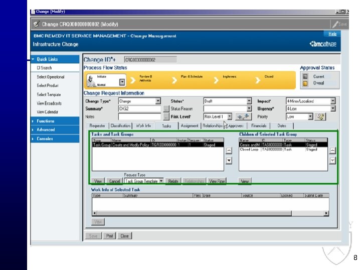Click the arrow before Implement stage

click(x=216, y=80)
